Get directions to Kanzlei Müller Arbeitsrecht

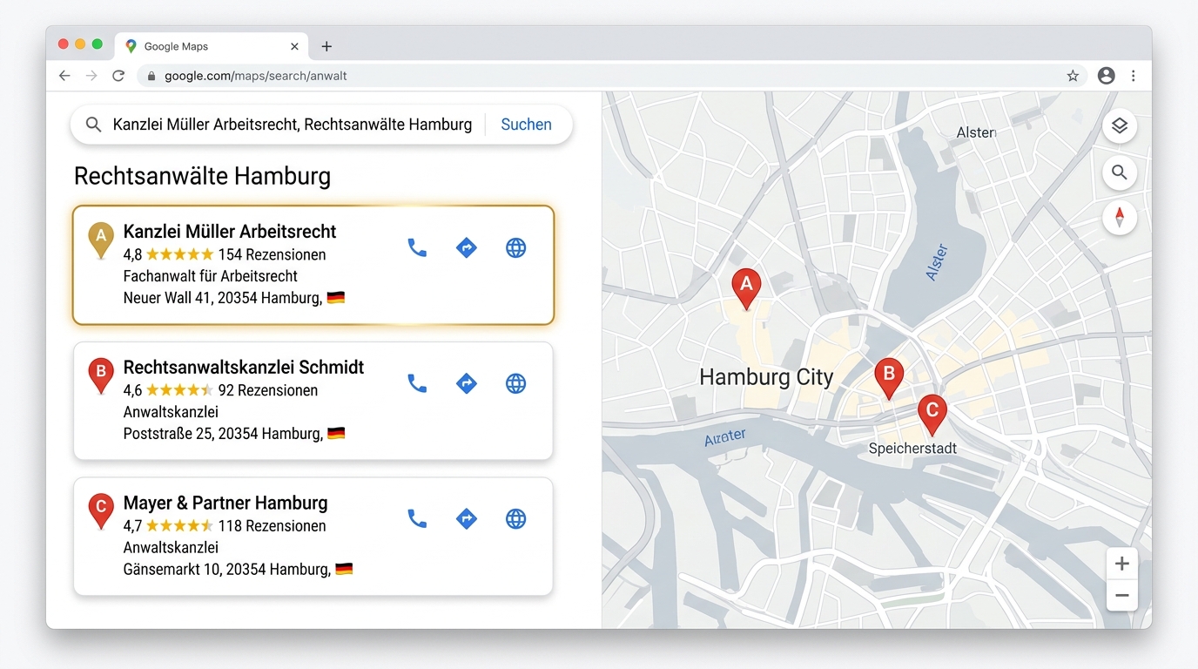tap(467, 247)
